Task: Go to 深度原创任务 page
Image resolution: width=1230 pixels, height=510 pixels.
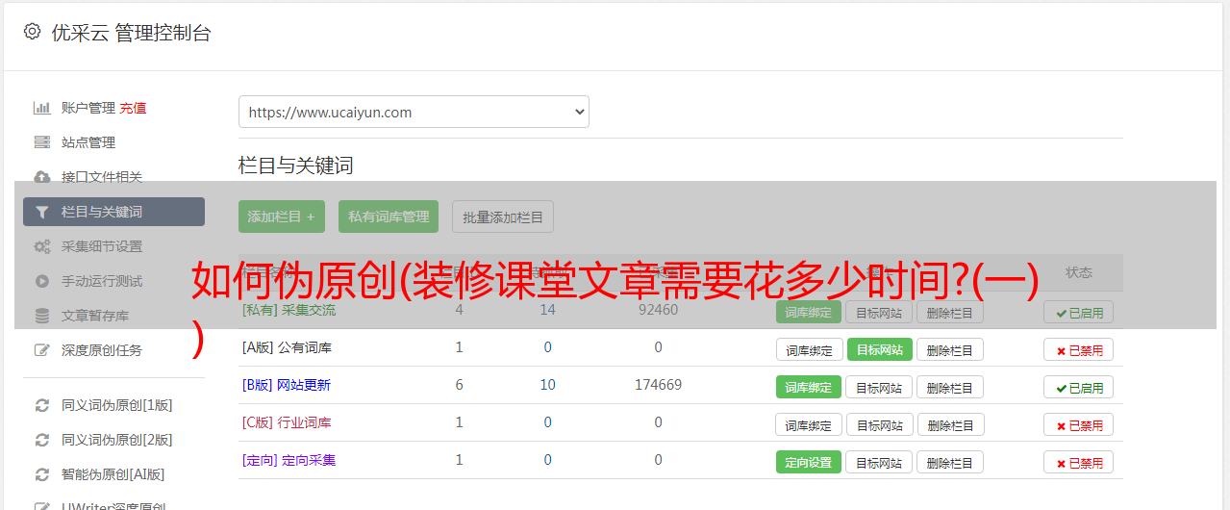Action: coord(102,350)
